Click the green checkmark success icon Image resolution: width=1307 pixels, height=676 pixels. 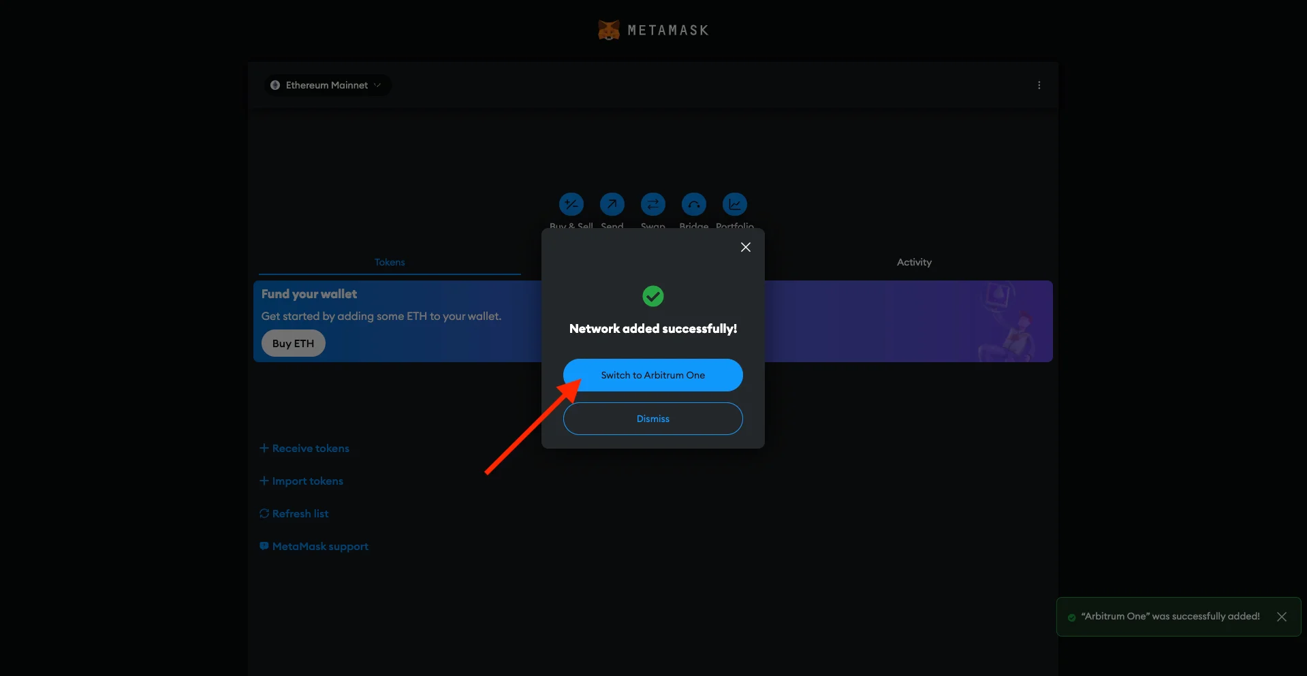(653, 296)
